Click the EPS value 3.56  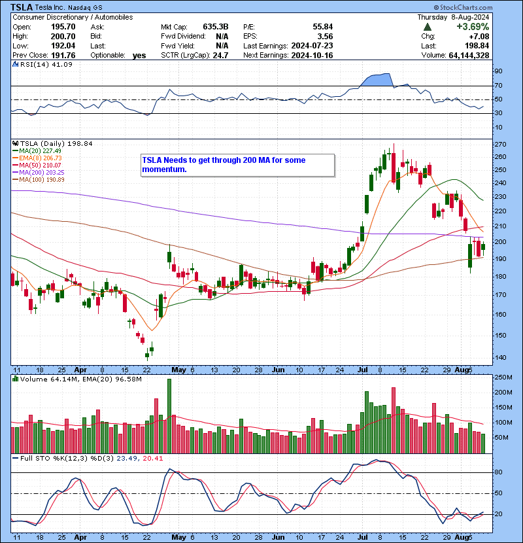click(x=326, y=37)
